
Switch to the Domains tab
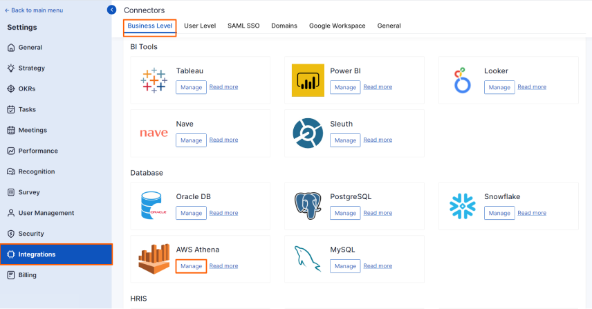(284, 26)
